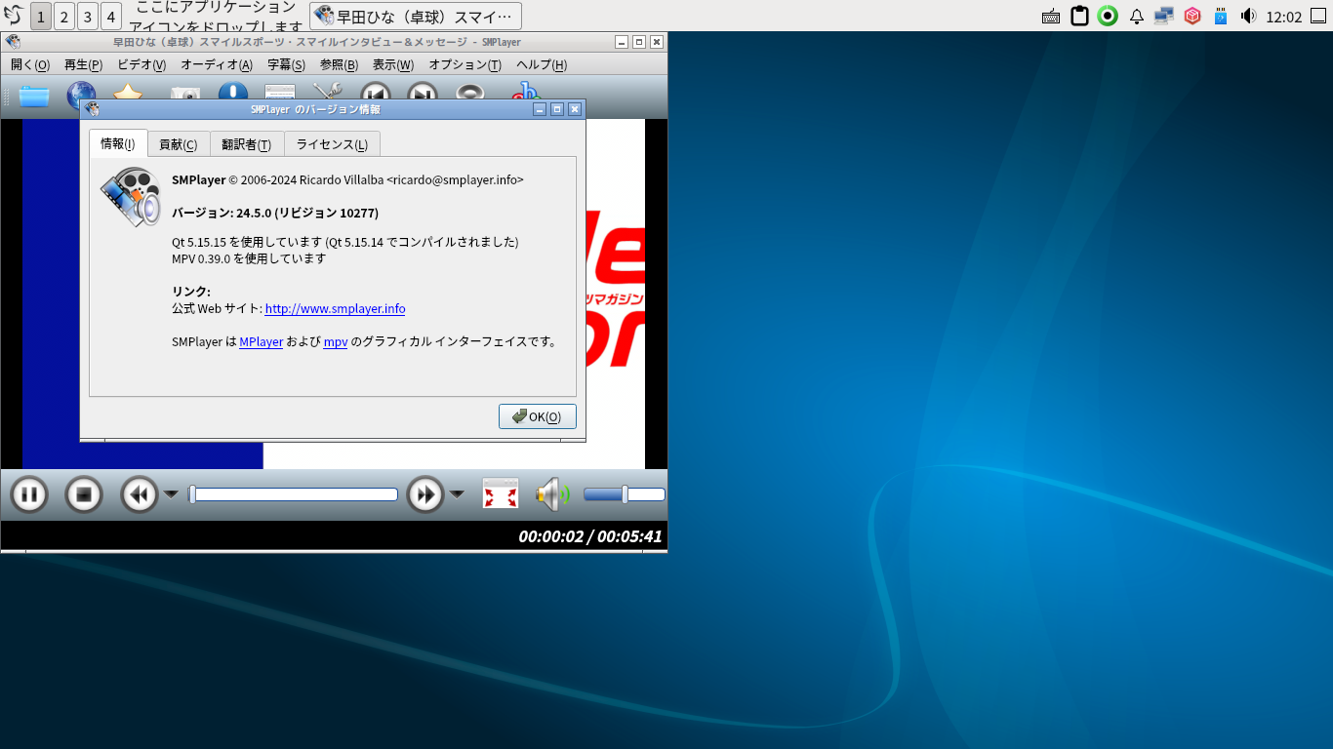Open the 再生(P) menu

coord(83,64)
